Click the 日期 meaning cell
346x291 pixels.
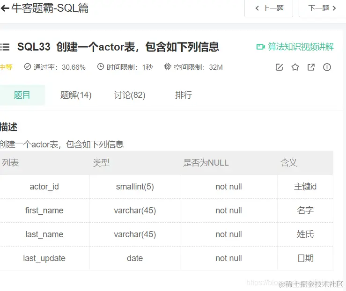coord(305,258)
